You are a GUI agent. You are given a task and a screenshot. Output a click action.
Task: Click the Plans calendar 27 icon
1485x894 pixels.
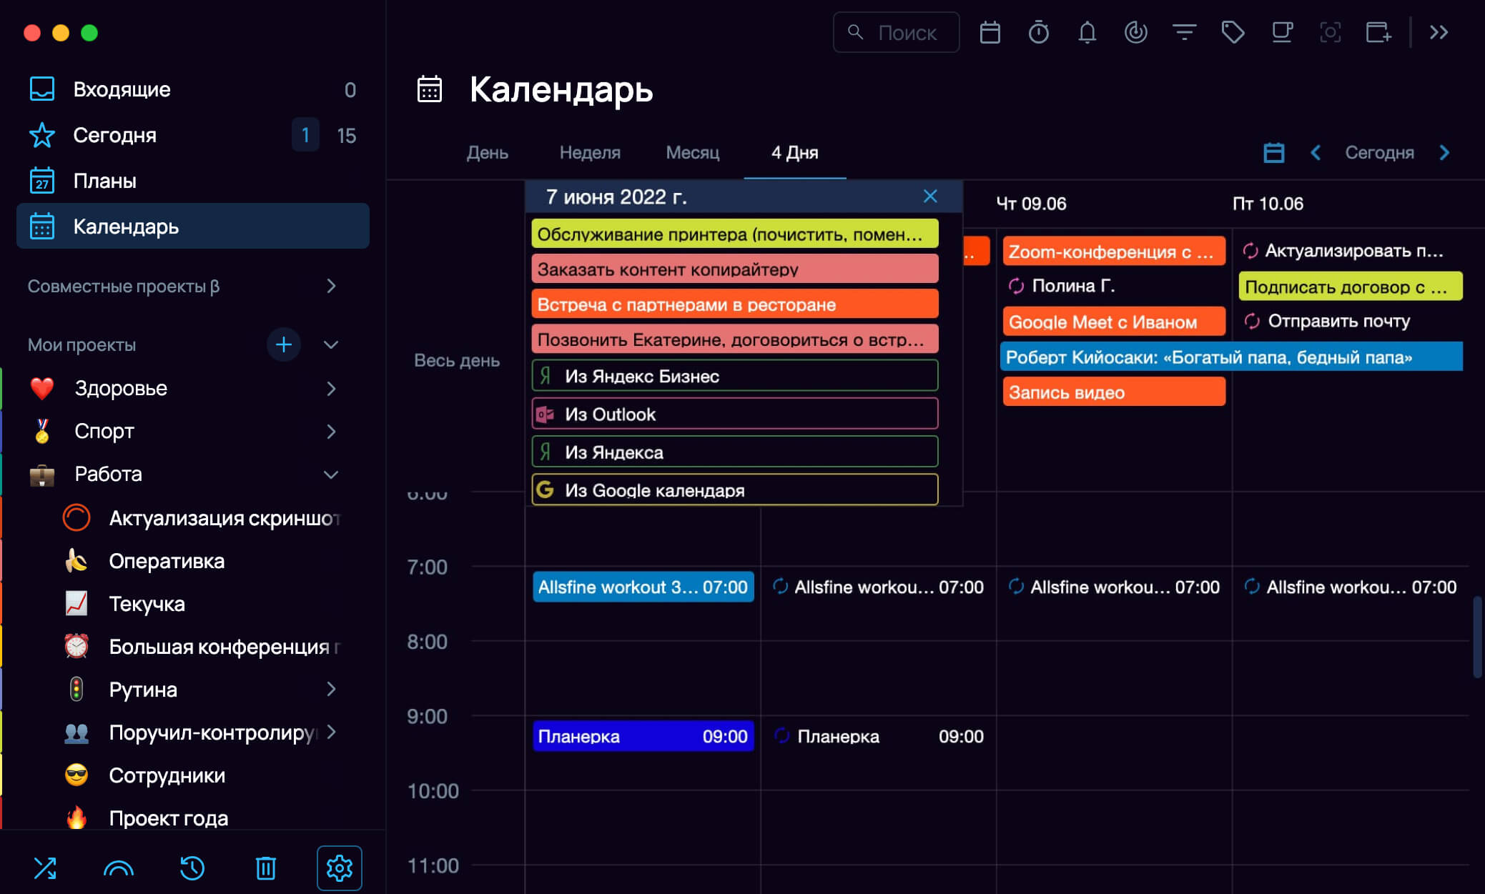click(42, 181)
